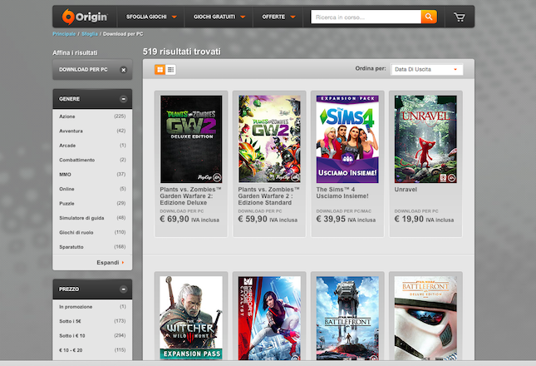Screen dimensions: 536x366
Task: Open the shopping cart
Action: pos(459,17)
